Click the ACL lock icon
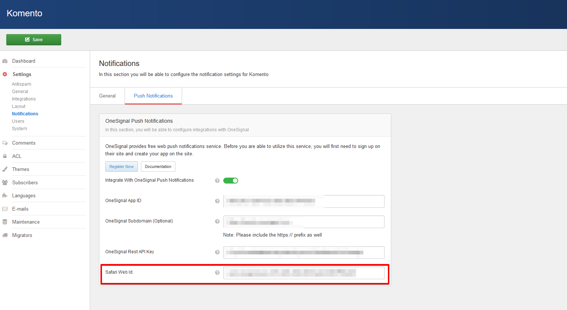567x310 pixels. click(x=5, y=156)
